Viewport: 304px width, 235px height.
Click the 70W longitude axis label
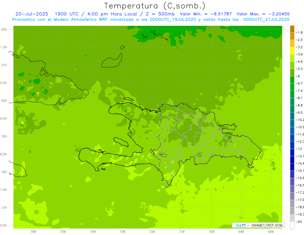[212, 231]
